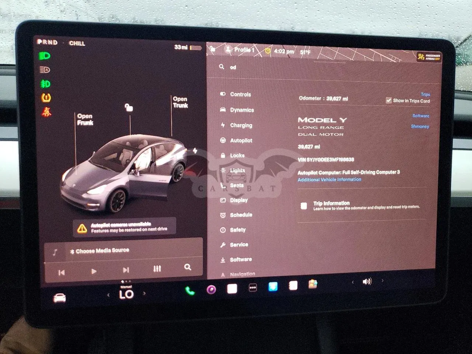472x354 pixels.
Task: Open the green Phone app
Action: coord(190,291)
